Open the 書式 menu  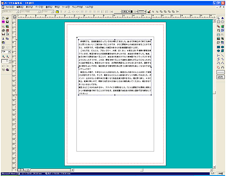click(x=49, y=7)
